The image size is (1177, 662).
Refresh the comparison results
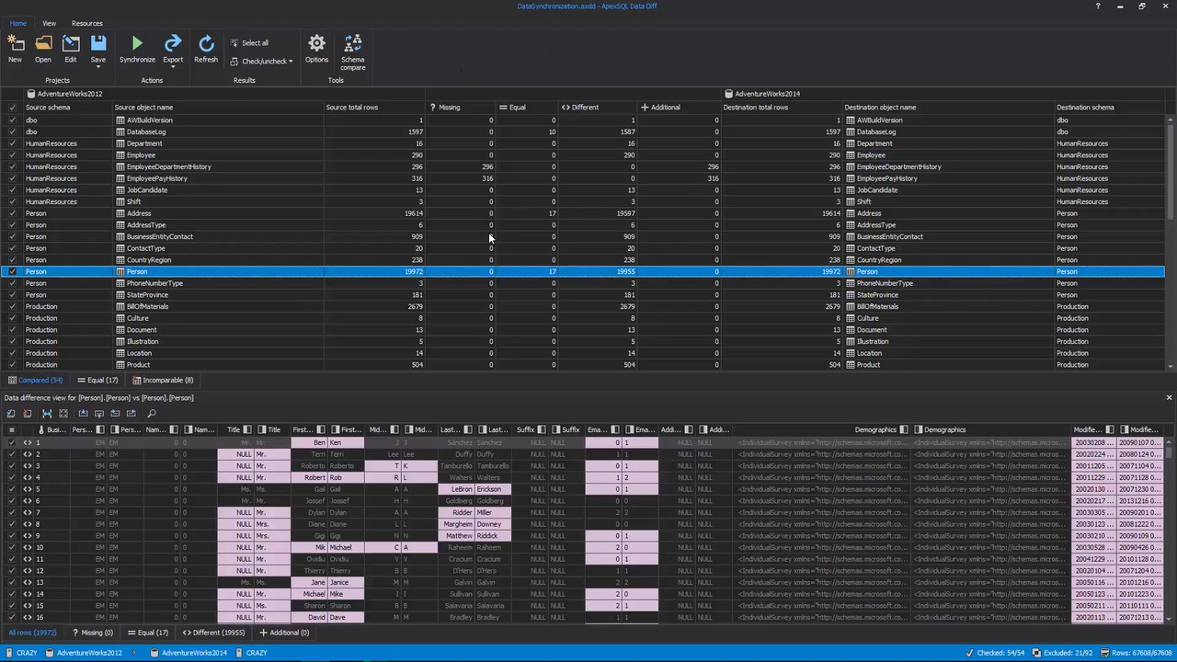205,48
